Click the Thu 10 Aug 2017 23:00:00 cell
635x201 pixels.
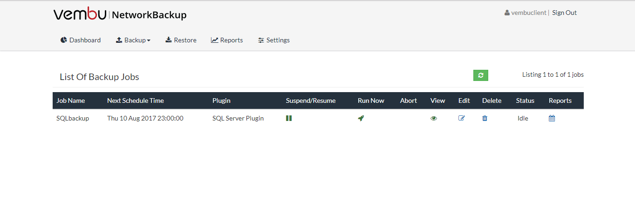[x=145, y=118]
